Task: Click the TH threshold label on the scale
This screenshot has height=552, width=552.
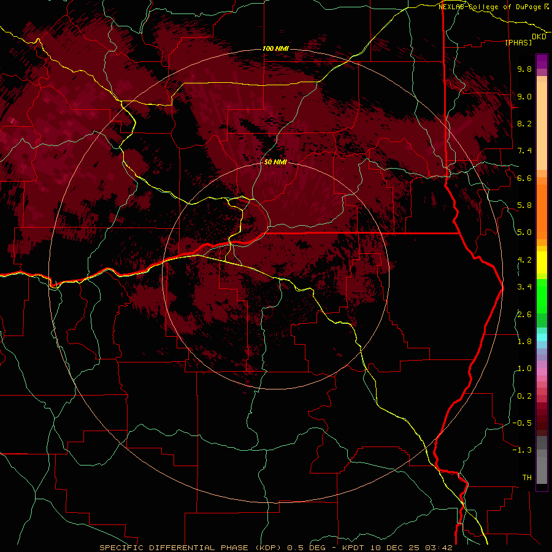Action: click(527, 478)
